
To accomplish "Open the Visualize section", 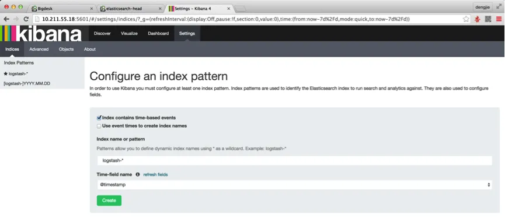I will pyautogui.click(x=129, y=33).
